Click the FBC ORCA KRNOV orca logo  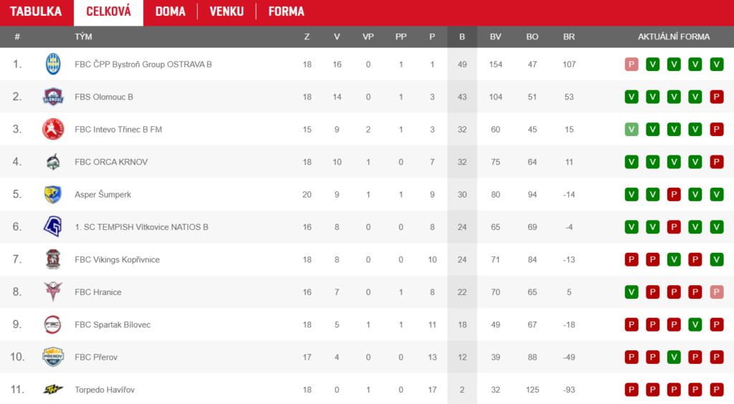tap(53, 162)
